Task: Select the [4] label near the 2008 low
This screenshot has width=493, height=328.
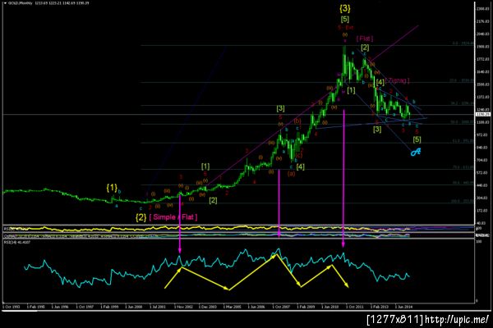Action: tap(300, 166)
